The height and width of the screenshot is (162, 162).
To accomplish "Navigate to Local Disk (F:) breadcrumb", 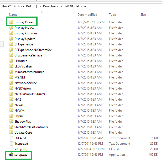I will point(27,6).
